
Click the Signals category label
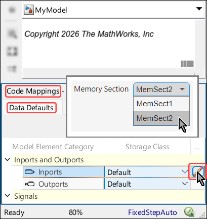tap(26, 196)
